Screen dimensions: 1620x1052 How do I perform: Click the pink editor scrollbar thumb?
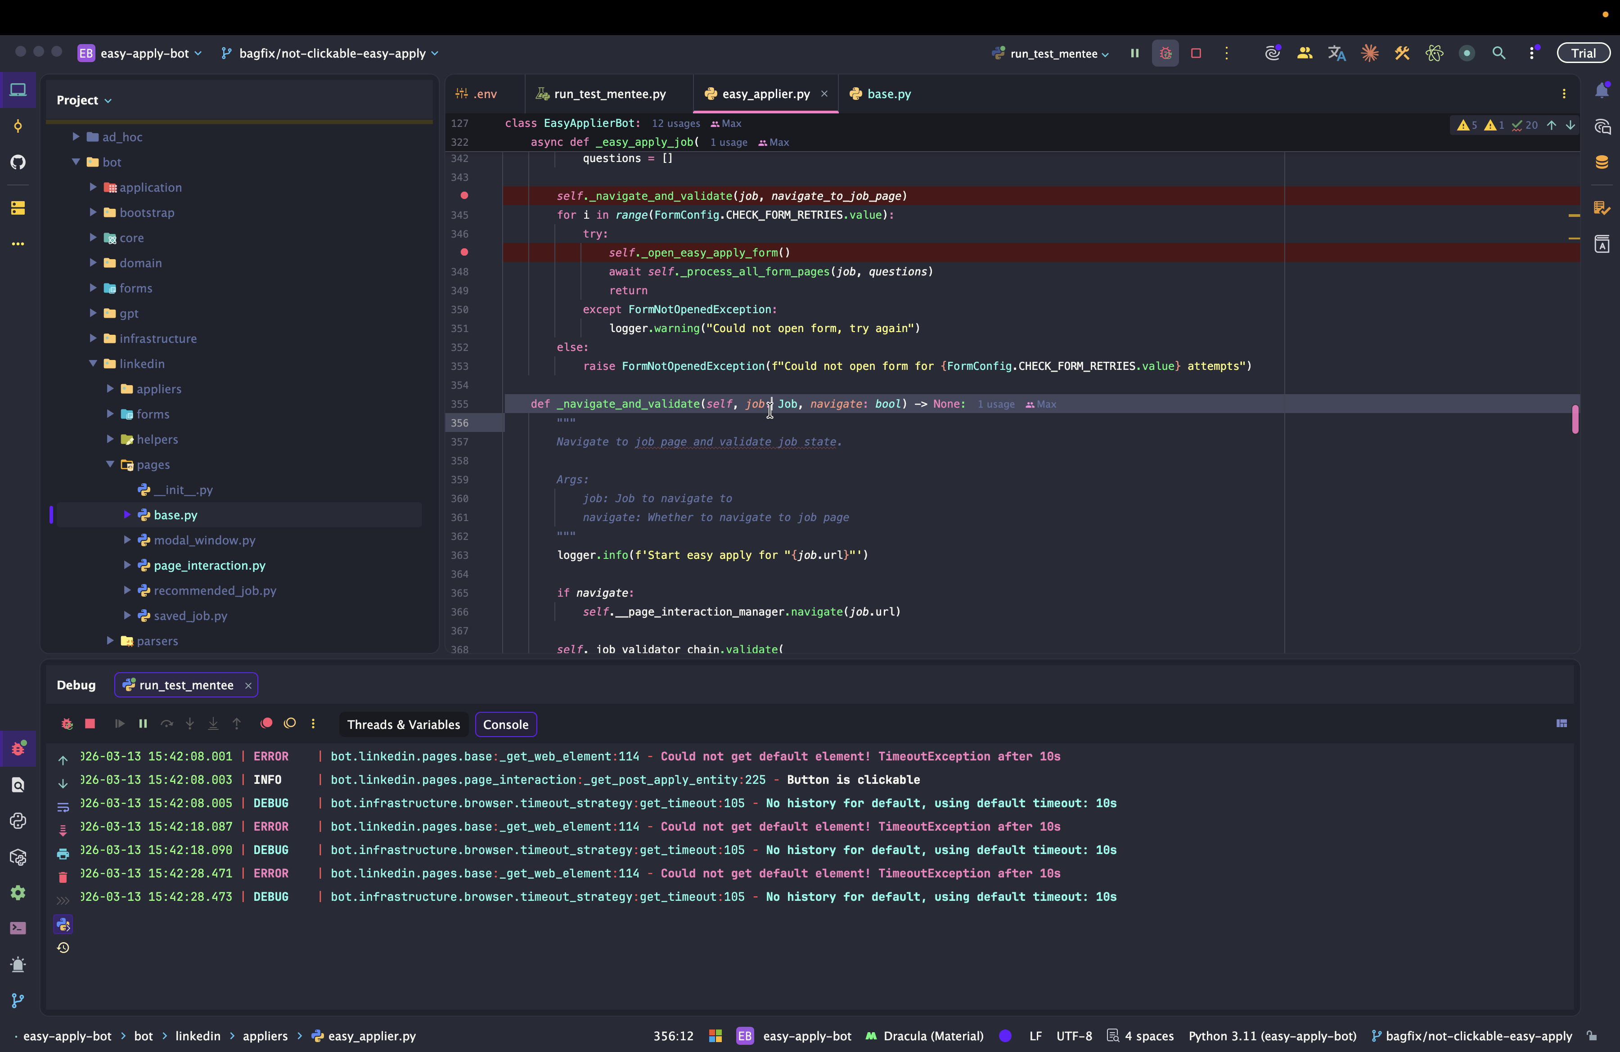1575,419
